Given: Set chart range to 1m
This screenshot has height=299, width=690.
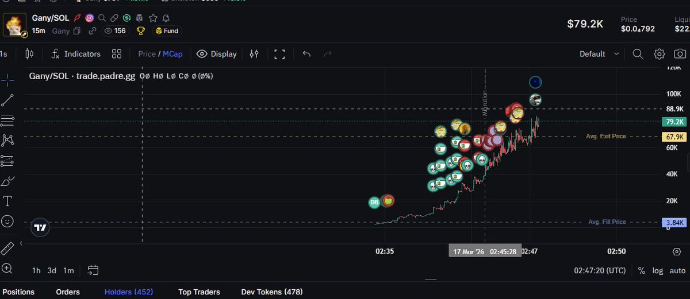Looking at the screenshot, I should (68, 270).
